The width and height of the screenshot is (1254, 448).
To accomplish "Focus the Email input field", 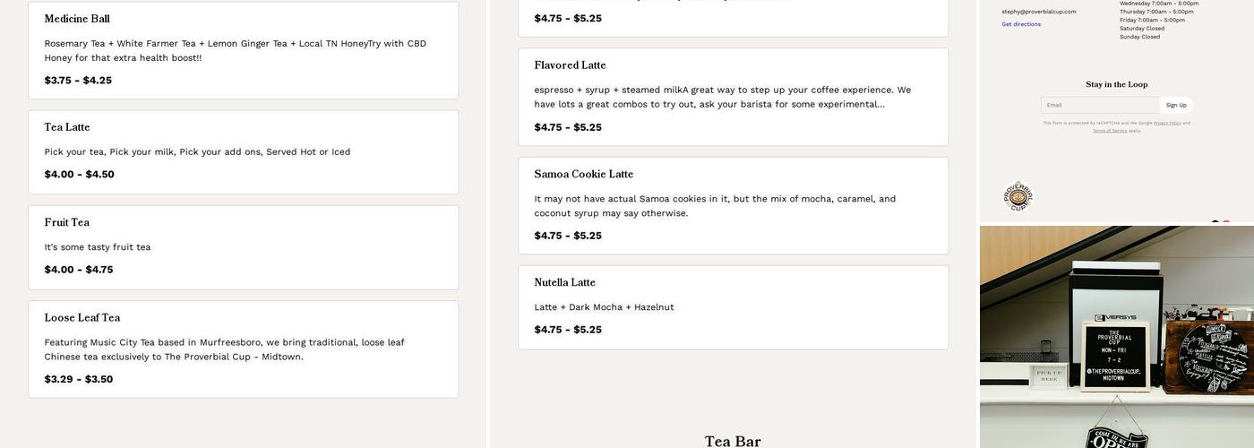I will [x=1100, y=105].
